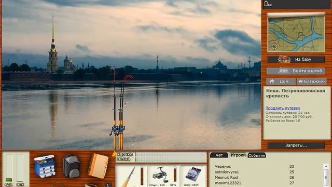
Task: Click the алк alcohol level gauge
Action: (20, 168)
